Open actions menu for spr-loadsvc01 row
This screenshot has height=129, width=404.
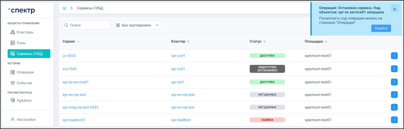pyautogui.click(x=394, y=120)
